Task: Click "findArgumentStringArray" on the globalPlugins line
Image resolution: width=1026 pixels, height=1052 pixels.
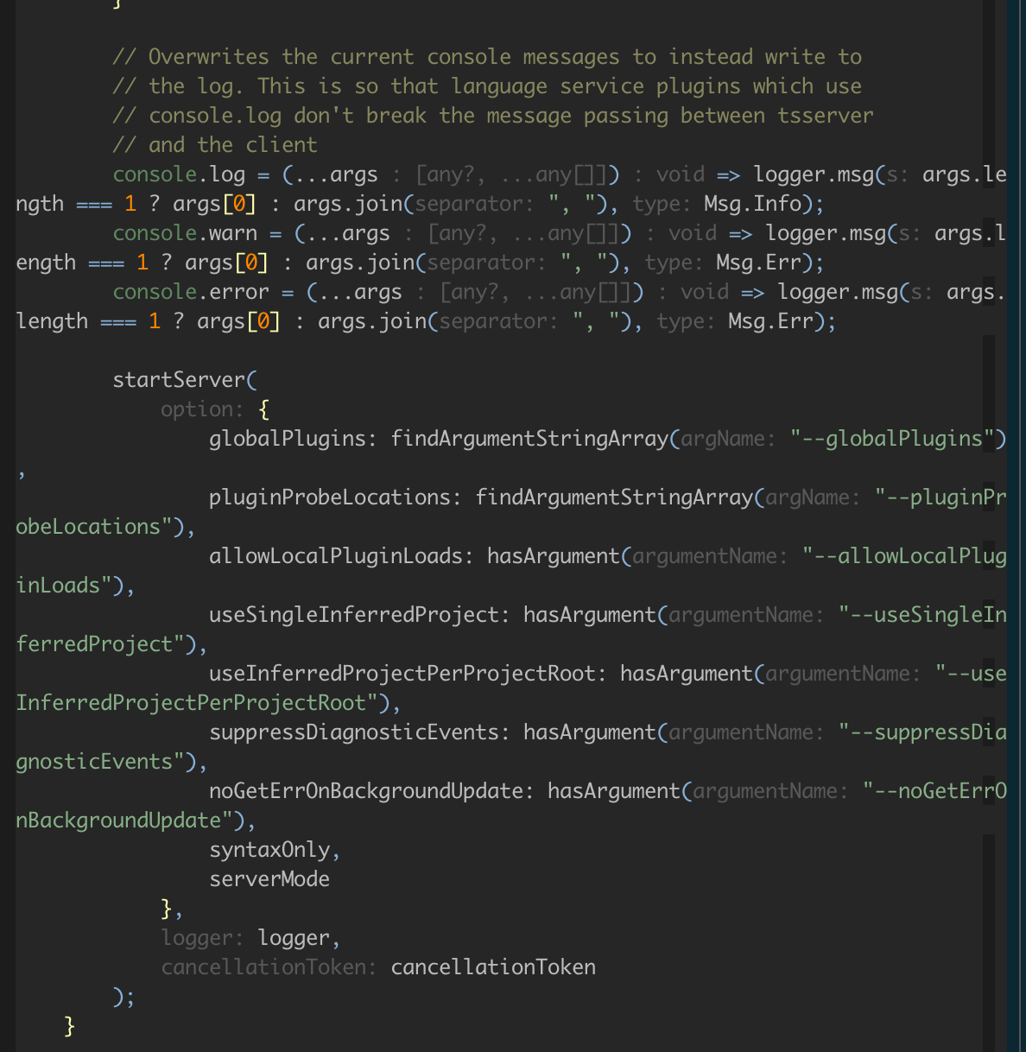Action: coord(529,439)
